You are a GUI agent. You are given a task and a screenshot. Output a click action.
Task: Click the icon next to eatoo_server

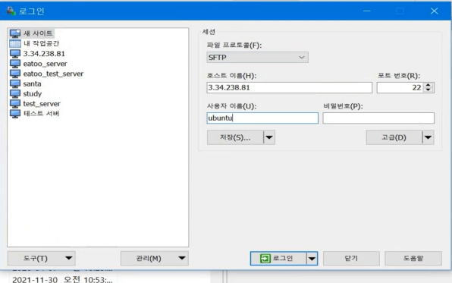pyautogui.click(x=15, y=64)
